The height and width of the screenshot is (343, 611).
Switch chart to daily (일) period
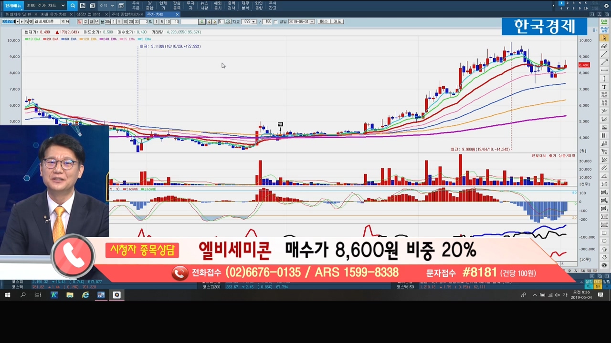tap(80, 22)
